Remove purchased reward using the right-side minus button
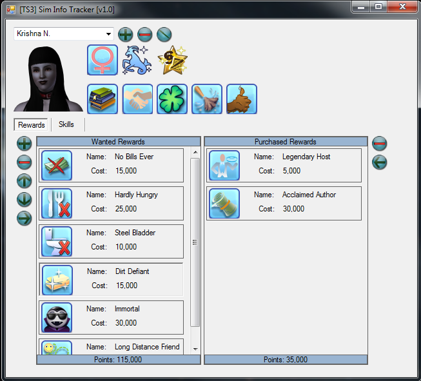This screenshot has width=421, height=381. (x=379, y=143)
